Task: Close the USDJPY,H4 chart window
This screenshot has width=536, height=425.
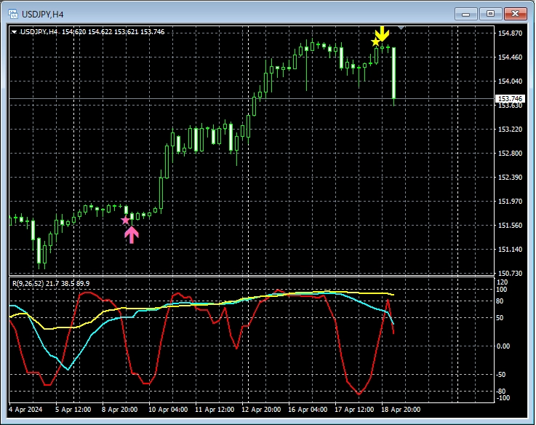Action: coord(515,13)
